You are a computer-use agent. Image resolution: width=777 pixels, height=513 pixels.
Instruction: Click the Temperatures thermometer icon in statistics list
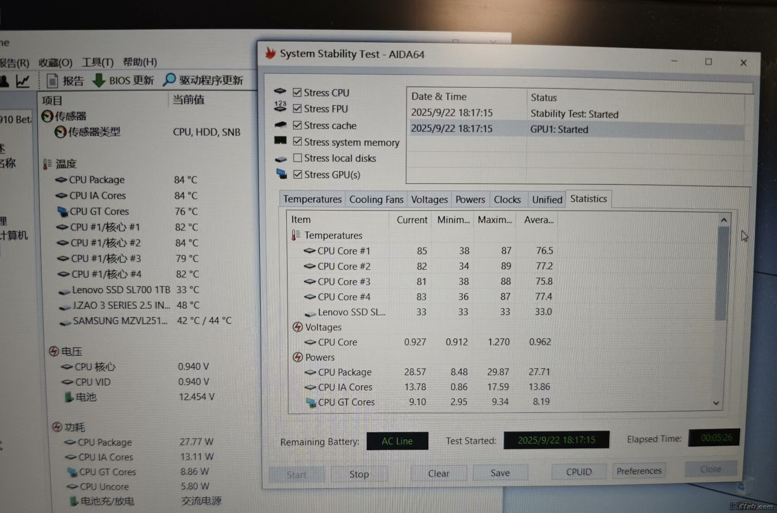pyautogui.click(x=296, y=235)
